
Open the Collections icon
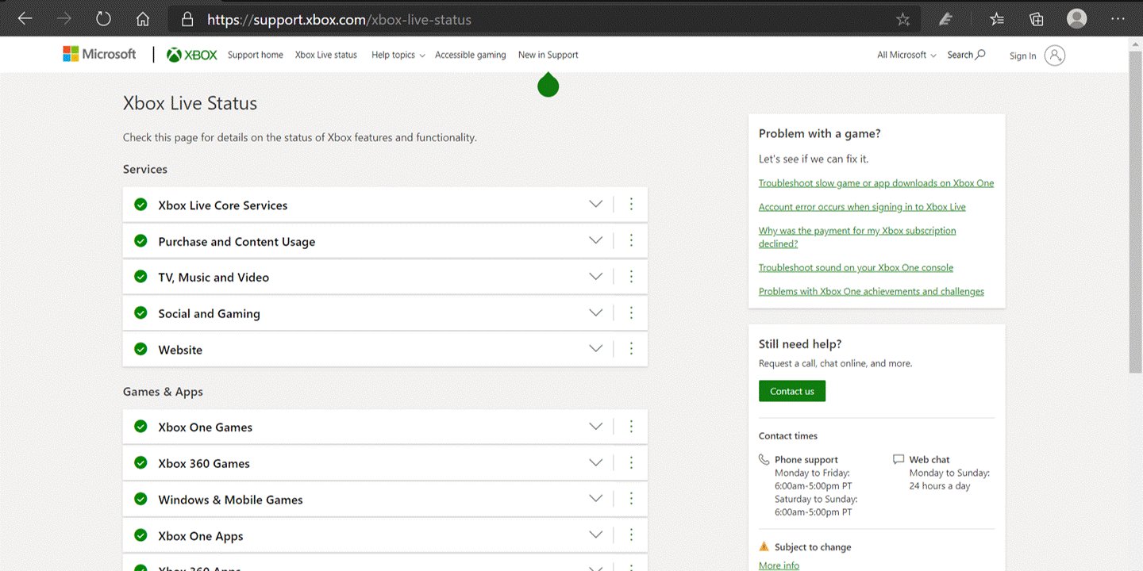1036,19
